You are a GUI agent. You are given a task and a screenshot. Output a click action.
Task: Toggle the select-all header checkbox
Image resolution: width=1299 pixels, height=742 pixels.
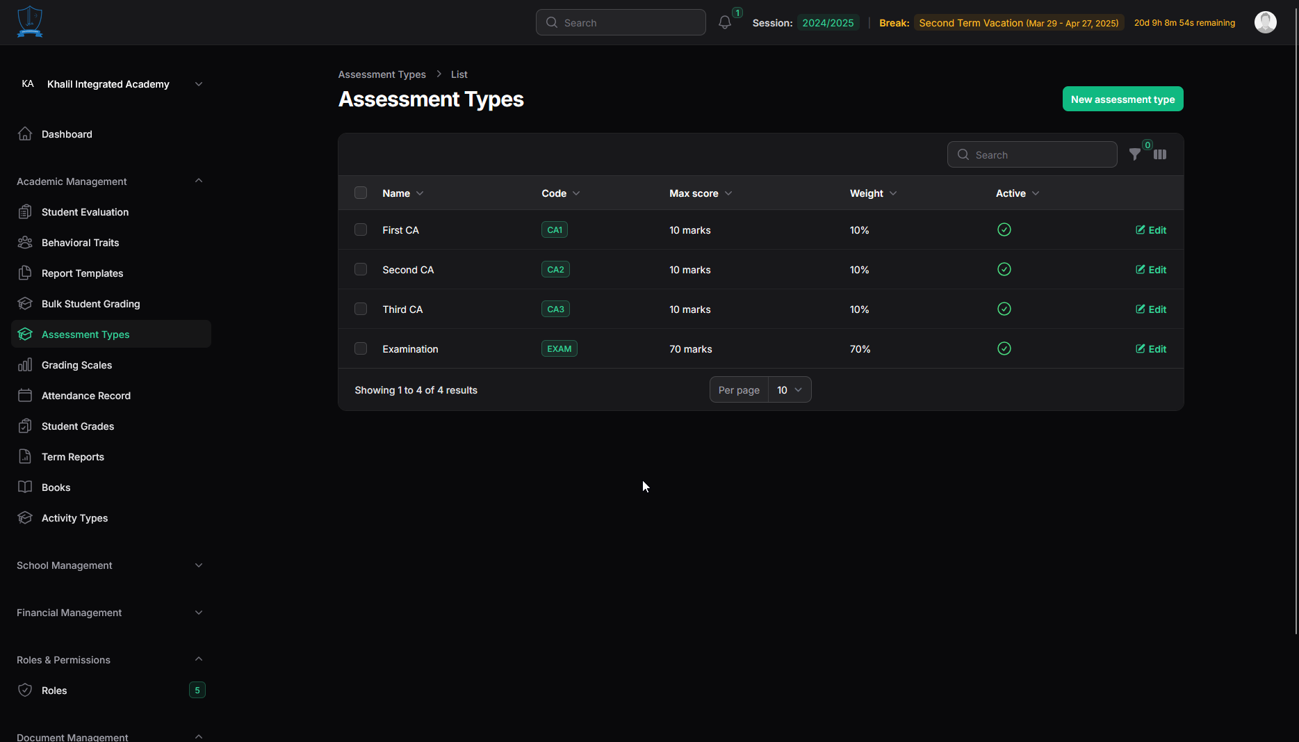pos(361,193)
